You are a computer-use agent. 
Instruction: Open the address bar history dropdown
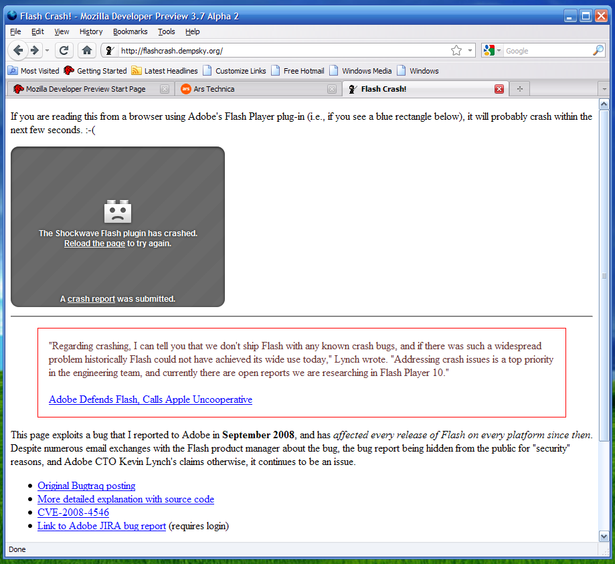point(470,51)
